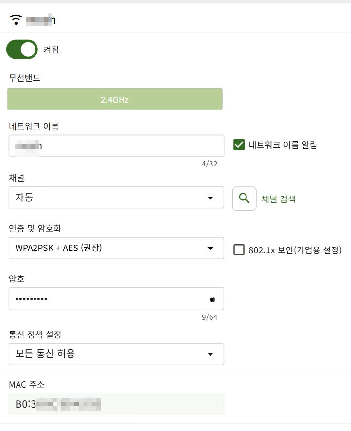Click the 채널 검색 link
351x431 pixels.
[279, 199]
